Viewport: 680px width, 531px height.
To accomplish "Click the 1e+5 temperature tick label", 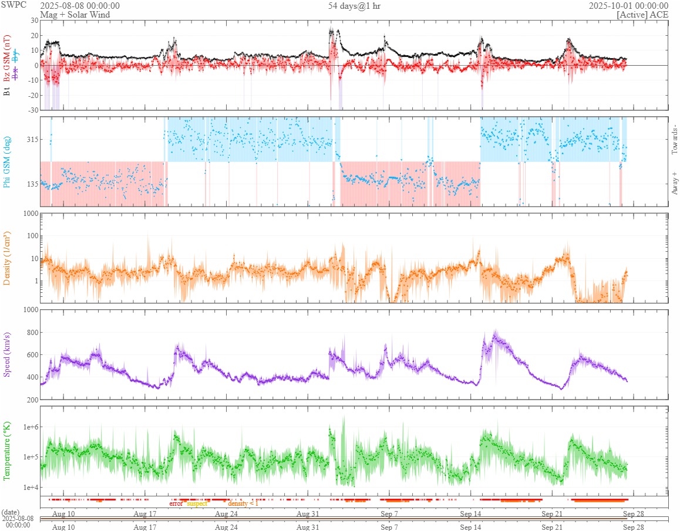I will (x=31, y=457).
